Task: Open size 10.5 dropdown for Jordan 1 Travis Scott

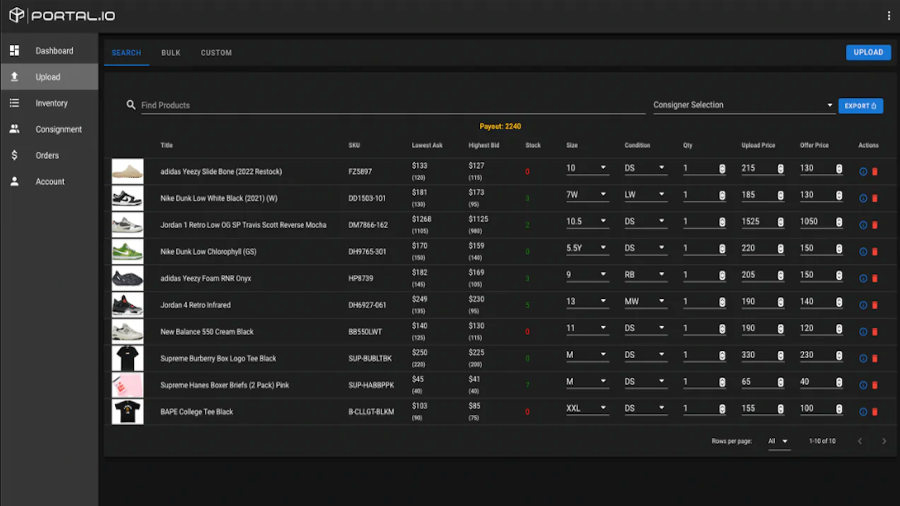Action: click(587, 222)
